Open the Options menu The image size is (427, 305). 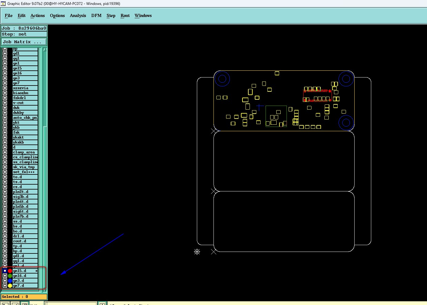click(x=57, y=15)
